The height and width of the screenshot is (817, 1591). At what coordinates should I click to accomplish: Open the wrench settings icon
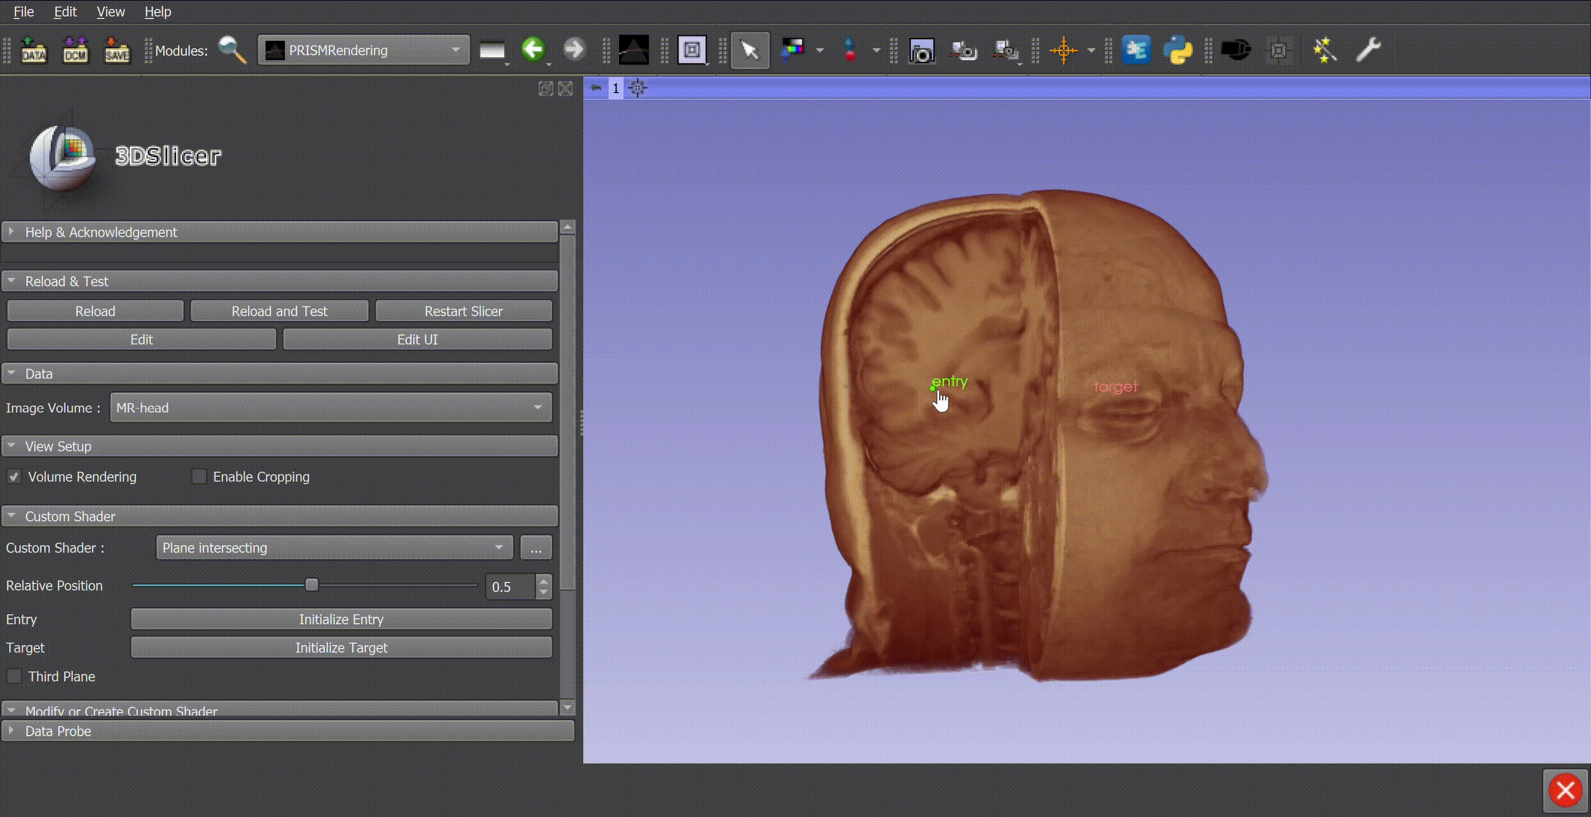(x=1368, y=50)
